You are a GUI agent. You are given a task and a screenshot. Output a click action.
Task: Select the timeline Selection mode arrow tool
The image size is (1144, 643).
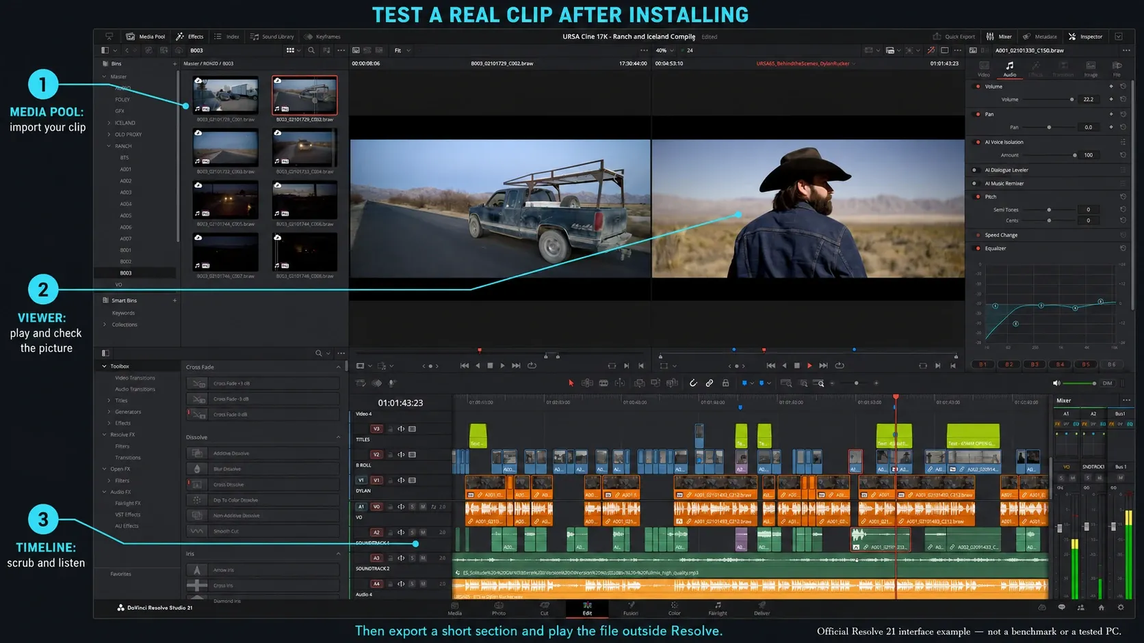pyautogui.click(x=571, y=383)
